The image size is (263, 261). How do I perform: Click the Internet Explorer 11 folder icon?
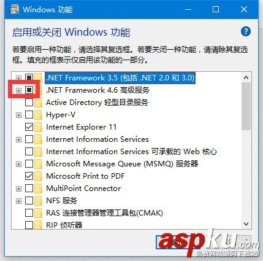tap(39, 127)
